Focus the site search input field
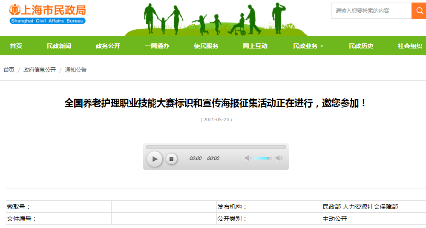Viewport: 426px width, 228px height. [x=371, y=11]
